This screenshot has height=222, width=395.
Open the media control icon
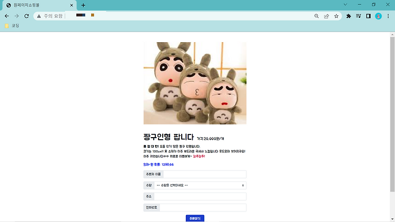[359, 16]
